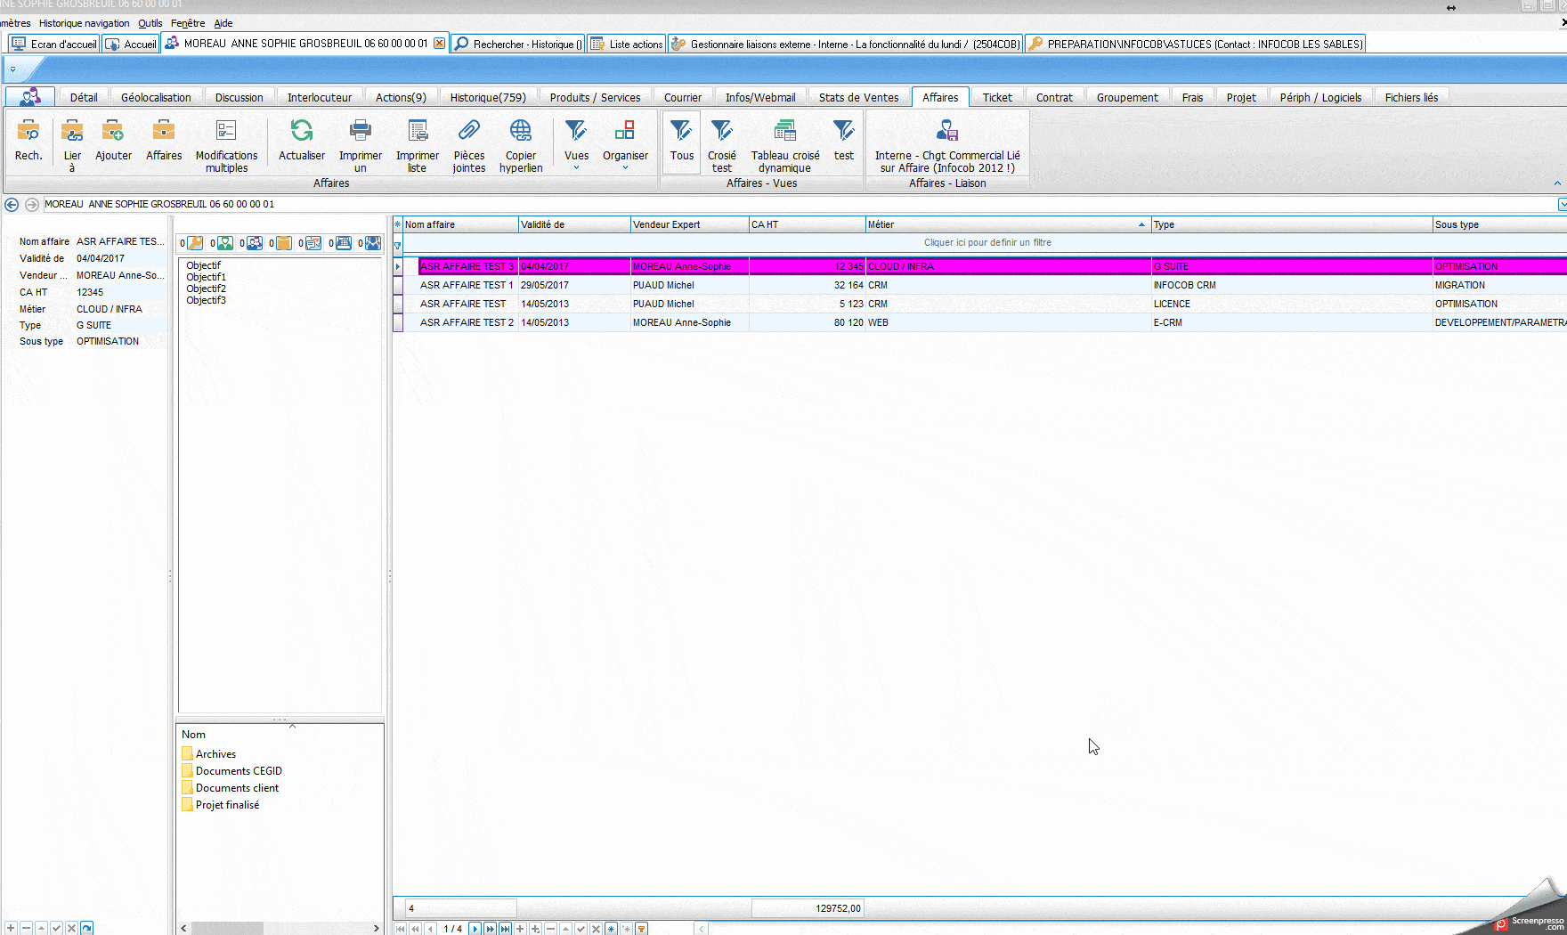
Task: Collapse the ribbon using the chevron
Action: tap(1557, 183)
